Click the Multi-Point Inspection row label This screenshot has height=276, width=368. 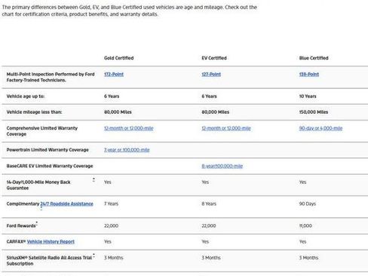(x=51, y=77)
